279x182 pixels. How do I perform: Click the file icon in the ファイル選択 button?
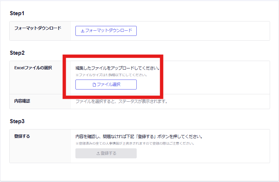(94, 85)
